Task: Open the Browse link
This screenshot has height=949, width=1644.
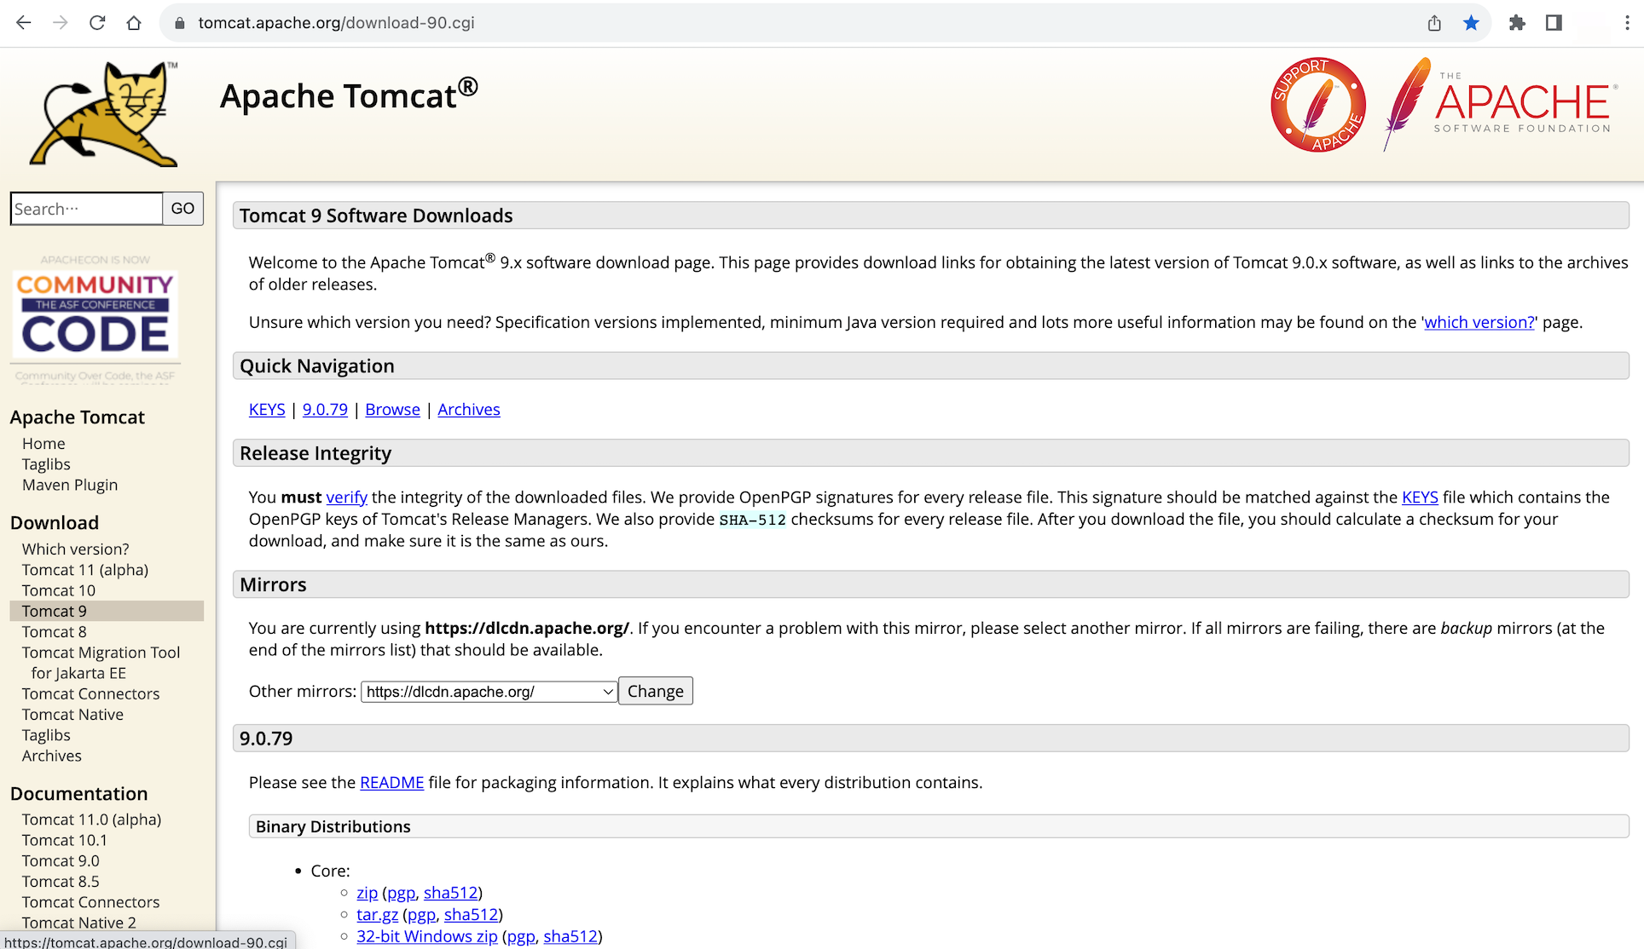Action: (x=392, y=410)
